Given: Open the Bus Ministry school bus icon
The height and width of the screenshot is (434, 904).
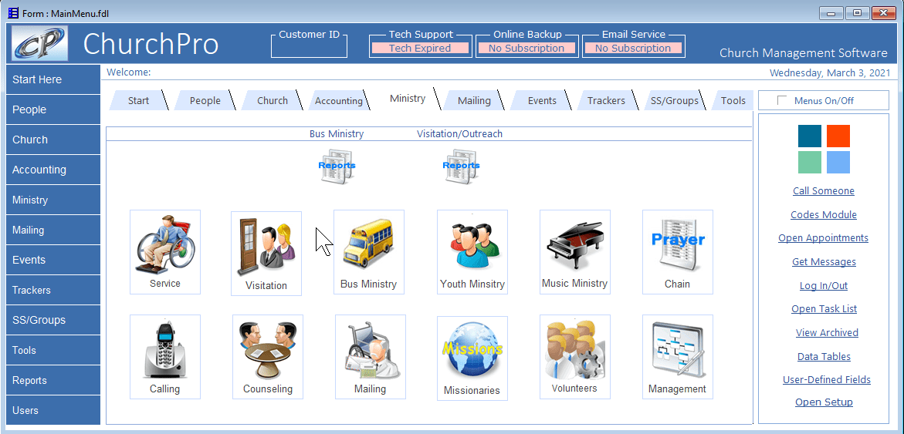Looking at the screenshot, I should pos(369,251).
